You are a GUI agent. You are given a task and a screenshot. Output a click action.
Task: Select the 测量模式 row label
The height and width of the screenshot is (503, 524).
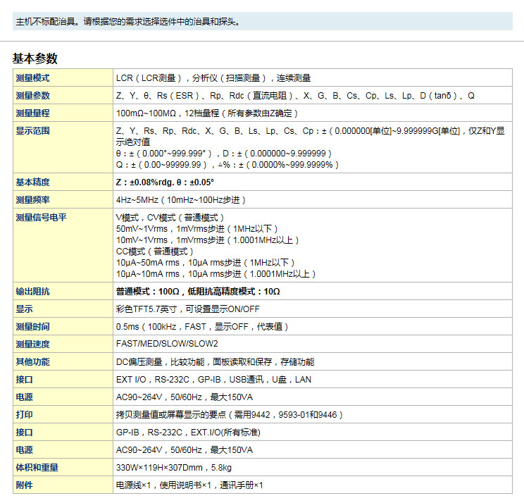[32, 78]
